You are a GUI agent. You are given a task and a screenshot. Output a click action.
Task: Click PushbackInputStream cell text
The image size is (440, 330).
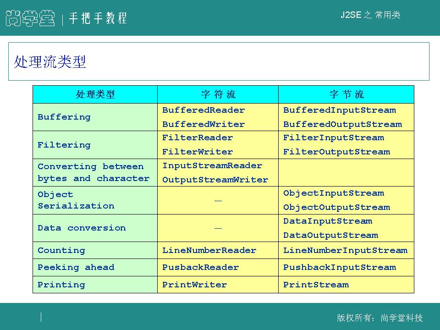click(340, 267)
